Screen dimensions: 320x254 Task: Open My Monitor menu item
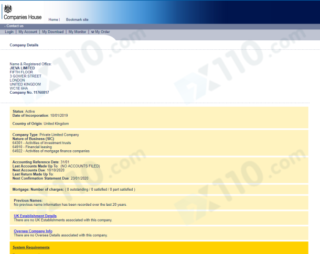coord(77,32)
